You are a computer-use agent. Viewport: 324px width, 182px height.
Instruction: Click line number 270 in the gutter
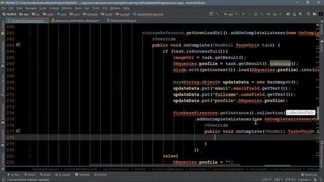(x=10, y=88)
